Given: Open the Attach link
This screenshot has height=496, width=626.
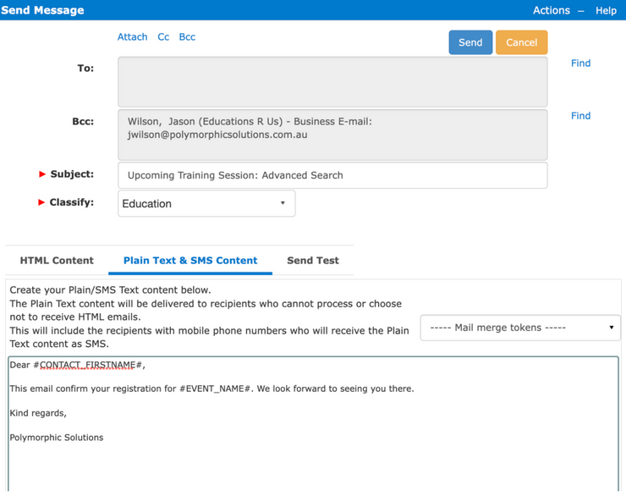Looking at the screenshot, I should tap(132, 37).
